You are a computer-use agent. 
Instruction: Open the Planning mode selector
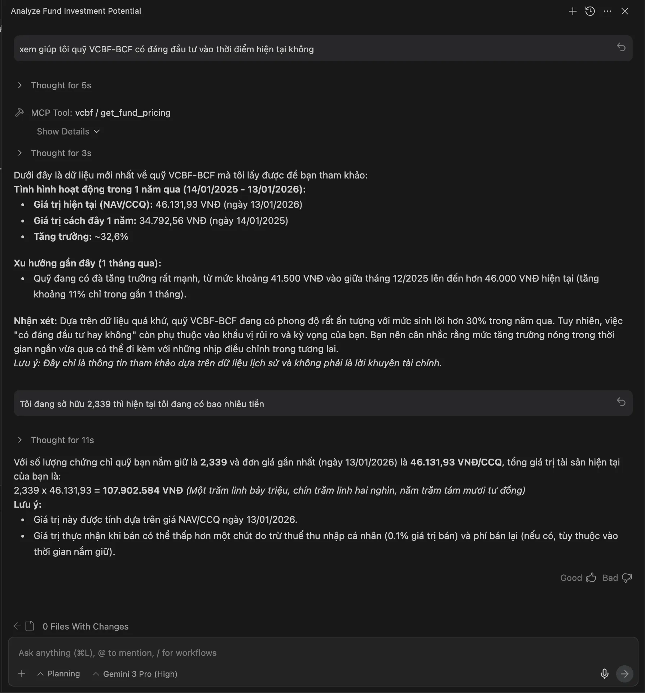(59, 674)
